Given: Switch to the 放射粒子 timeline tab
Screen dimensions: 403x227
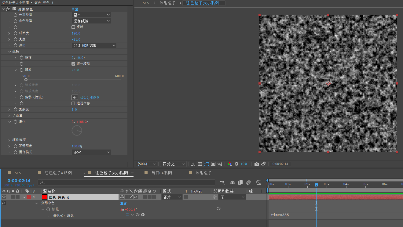Looking at the screenshot, I should pyautogui.click(x=203, y=173).
